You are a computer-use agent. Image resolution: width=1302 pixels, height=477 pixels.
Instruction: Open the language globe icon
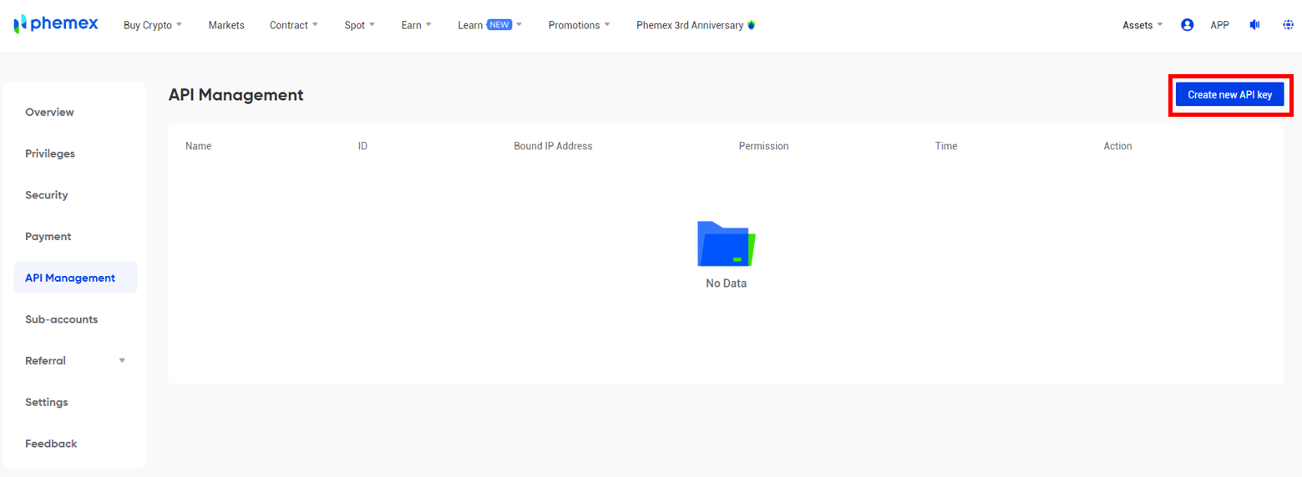pos(1288,25)
